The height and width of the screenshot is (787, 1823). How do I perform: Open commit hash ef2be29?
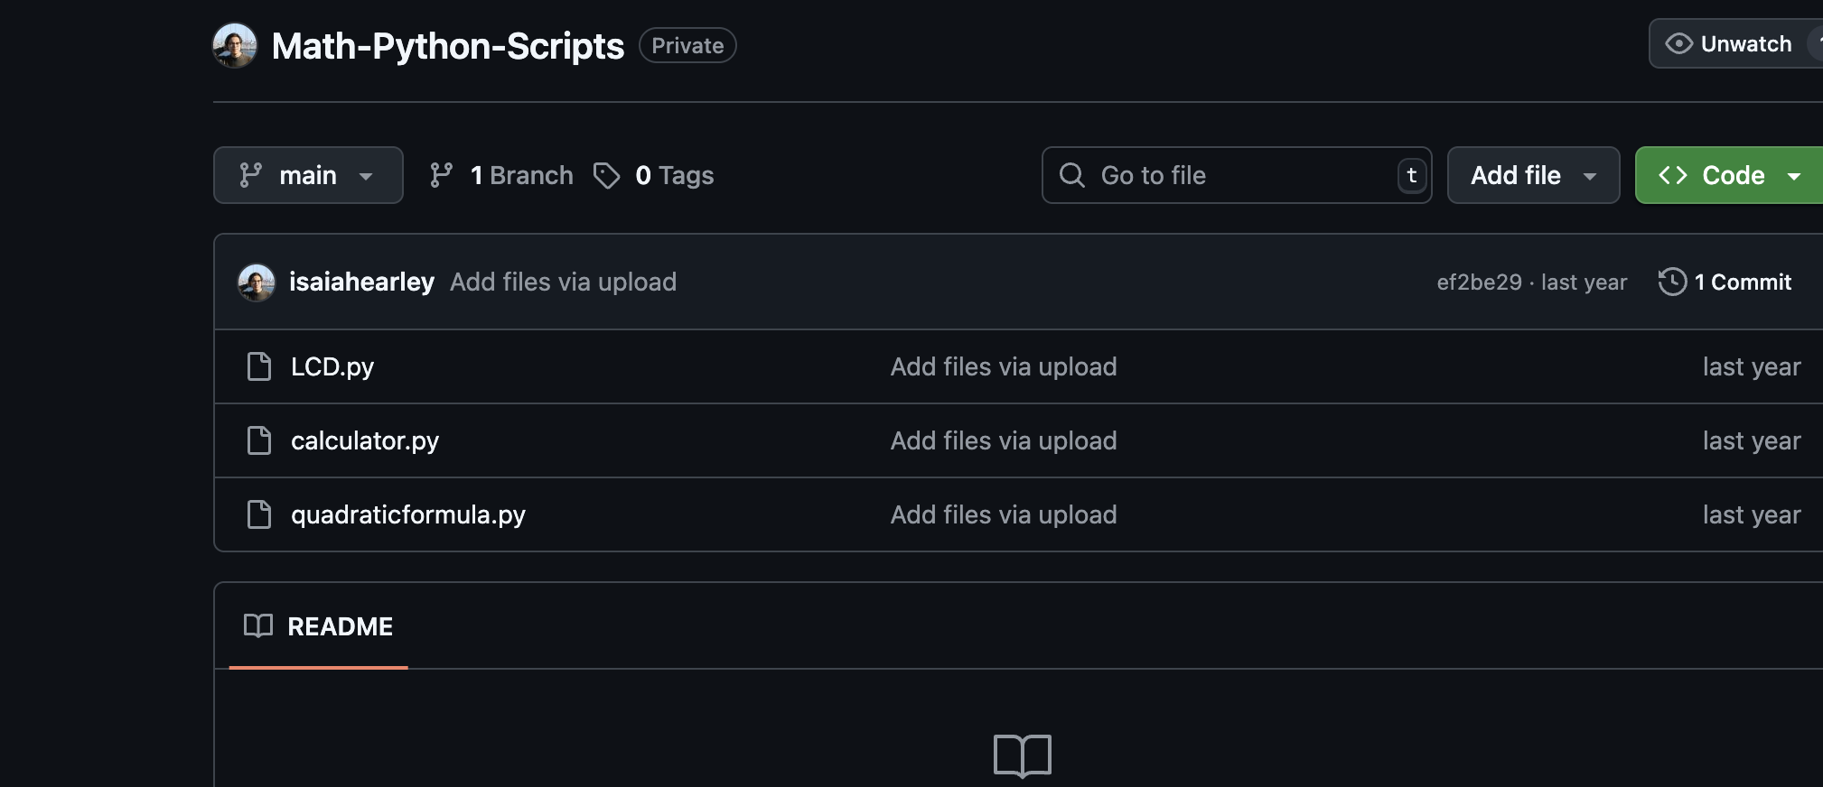1479,282
